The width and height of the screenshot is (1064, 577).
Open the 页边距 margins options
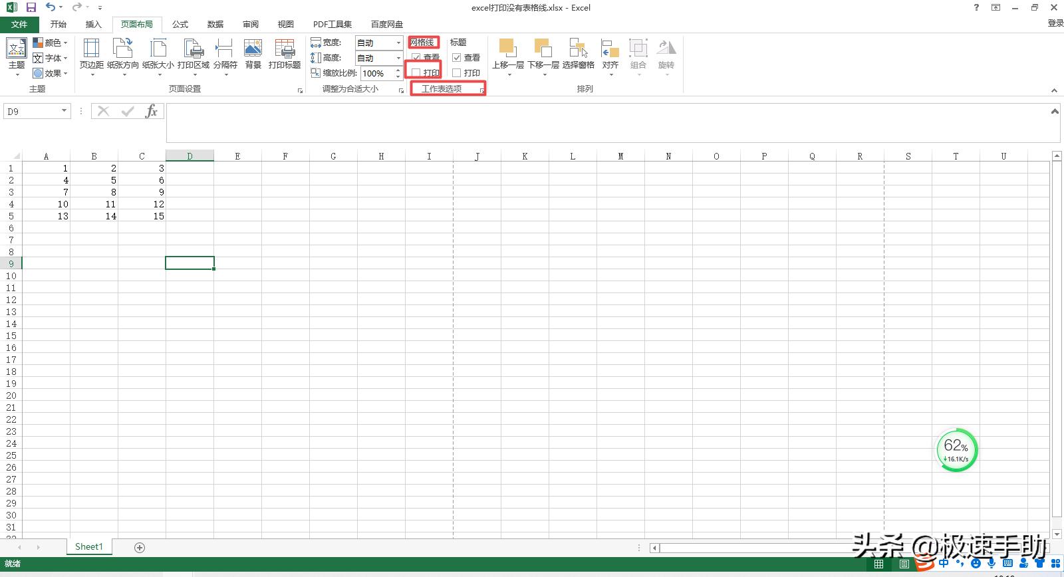(91, 53)
